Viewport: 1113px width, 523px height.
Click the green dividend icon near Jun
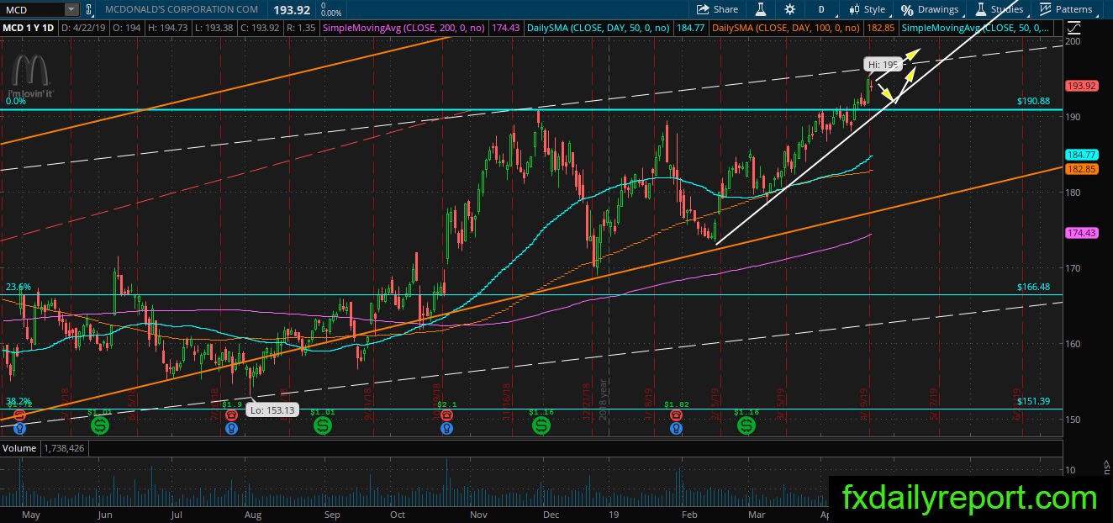point(100,426)
